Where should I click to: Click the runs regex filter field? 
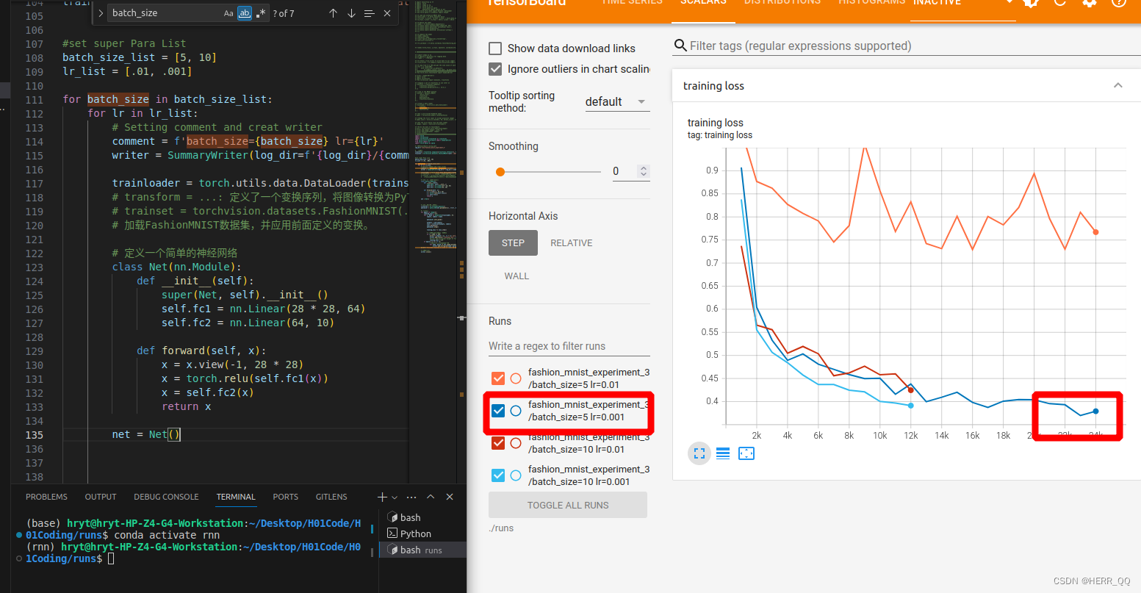pyautogui.click(x=569, y=346)
